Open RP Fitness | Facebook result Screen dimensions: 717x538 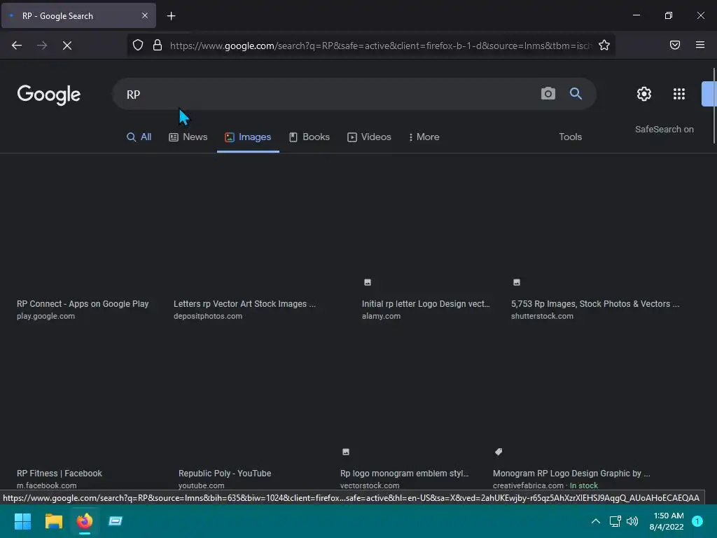click(60, 473)
